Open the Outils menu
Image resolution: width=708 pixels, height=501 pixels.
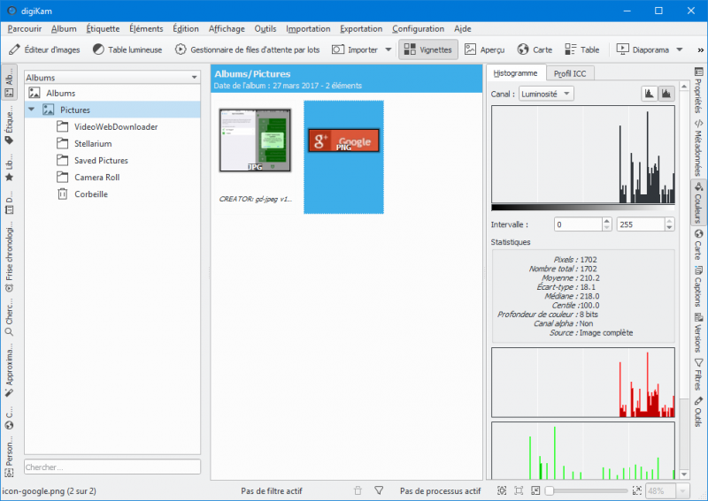(265, 29)
